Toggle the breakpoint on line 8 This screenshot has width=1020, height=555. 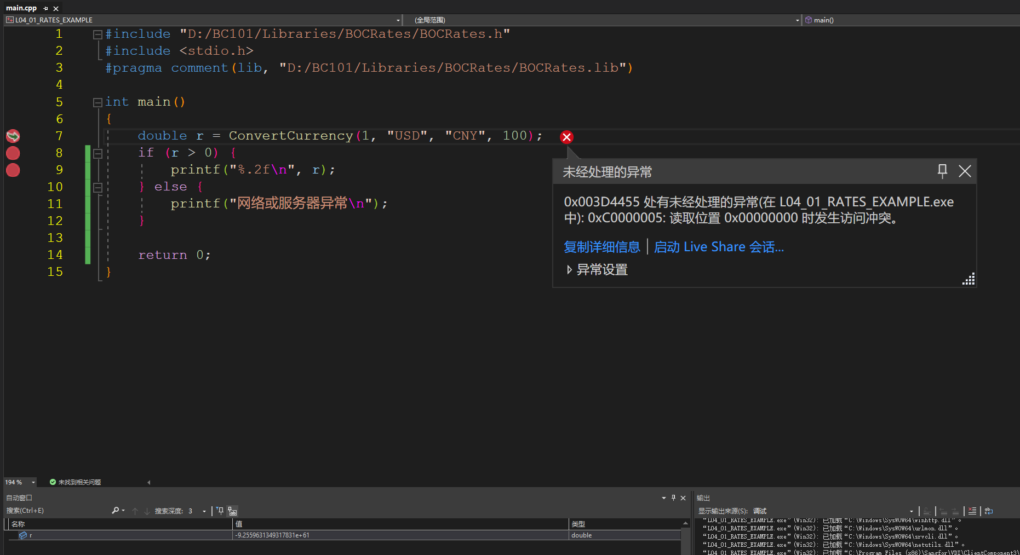click(13, 153)
